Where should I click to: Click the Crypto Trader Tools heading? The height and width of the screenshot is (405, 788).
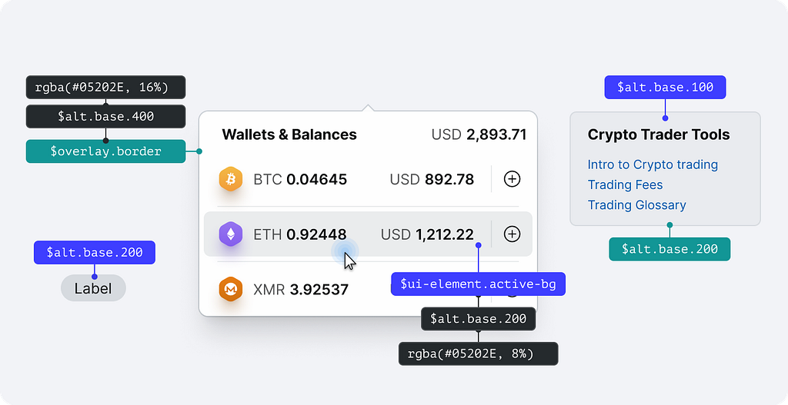[659, 134]
